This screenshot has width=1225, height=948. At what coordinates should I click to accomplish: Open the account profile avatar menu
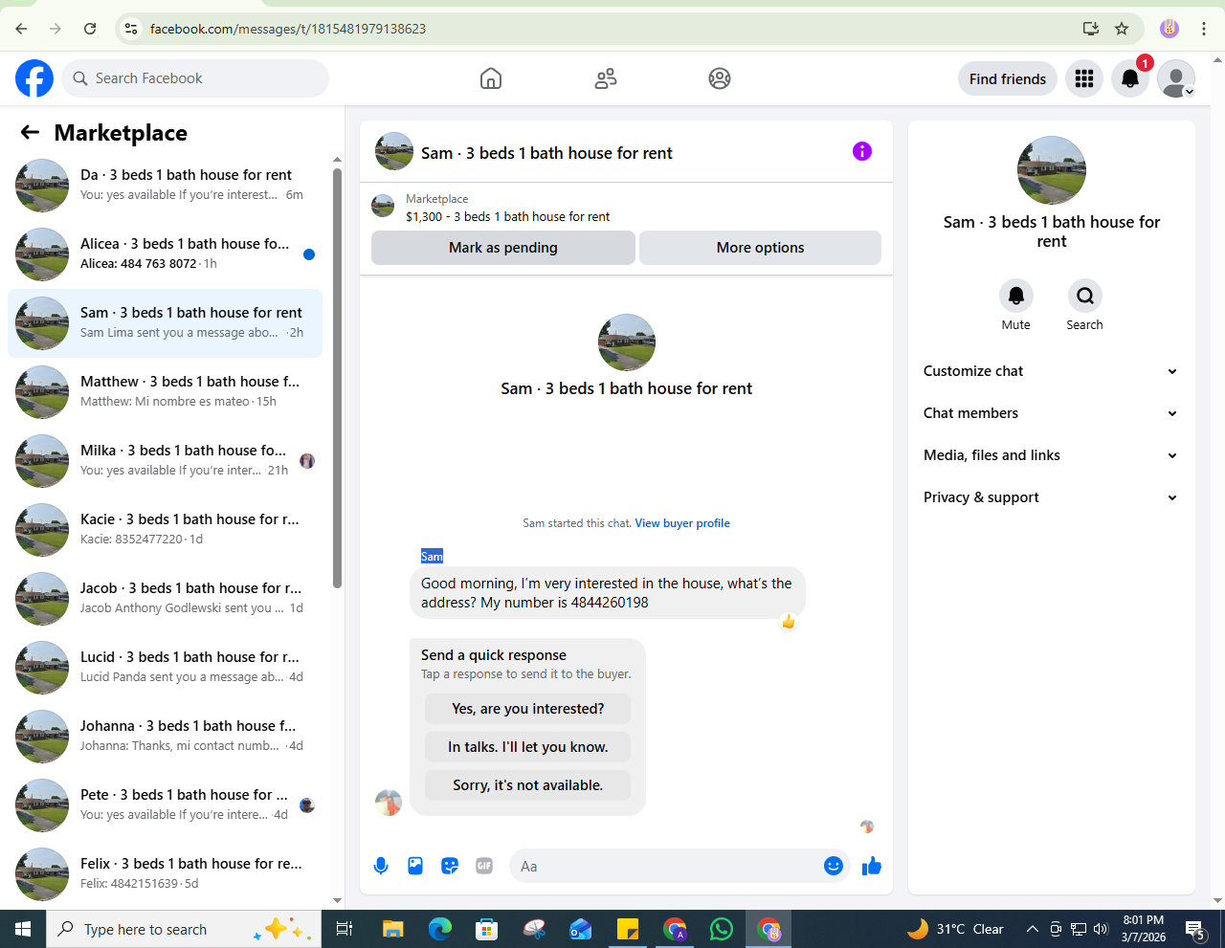coord(1176,78)
